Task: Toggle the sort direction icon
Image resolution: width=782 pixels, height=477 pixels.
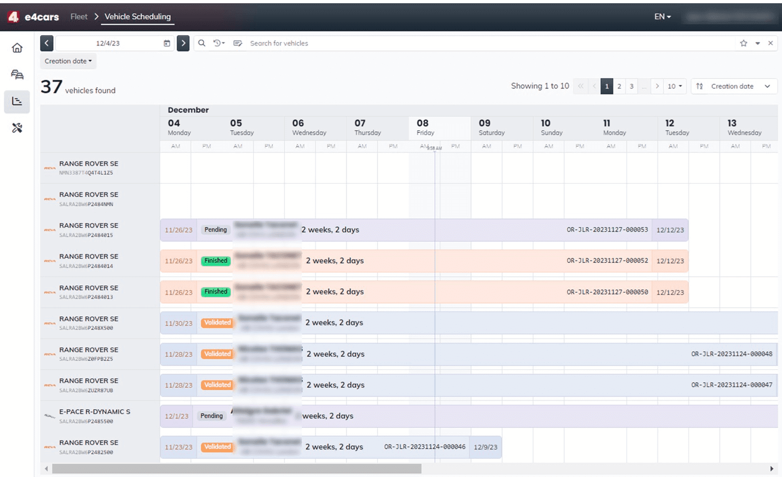Action: (x=700, y=86)
